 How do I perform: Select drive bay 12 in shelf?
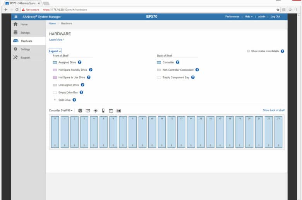[172, 132]
